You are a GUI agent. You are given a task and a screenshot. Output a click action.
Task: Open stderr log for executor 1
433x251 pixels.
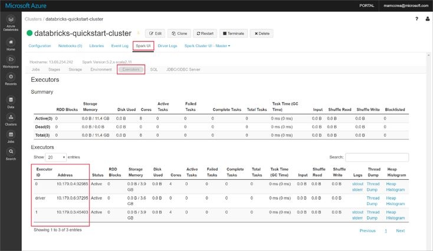pos(357,218)
